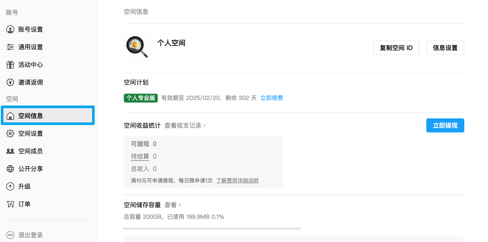Expand storage capacity 查看 chevron

173,205
